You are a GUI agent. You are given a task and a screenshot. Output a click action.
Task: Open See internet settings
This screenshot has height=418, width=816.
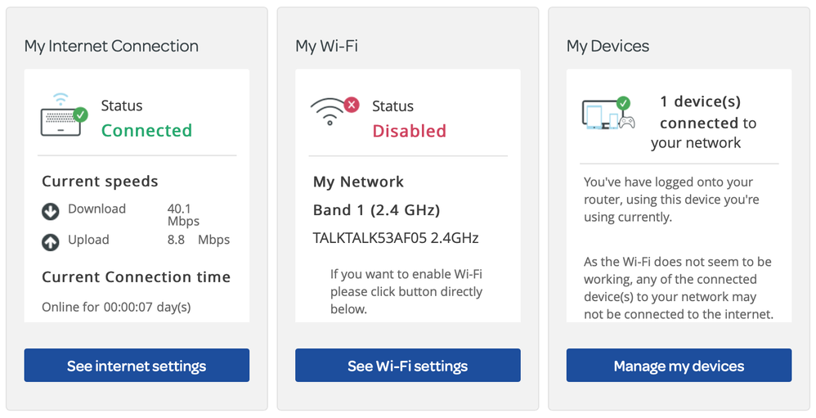coord(137,366)
